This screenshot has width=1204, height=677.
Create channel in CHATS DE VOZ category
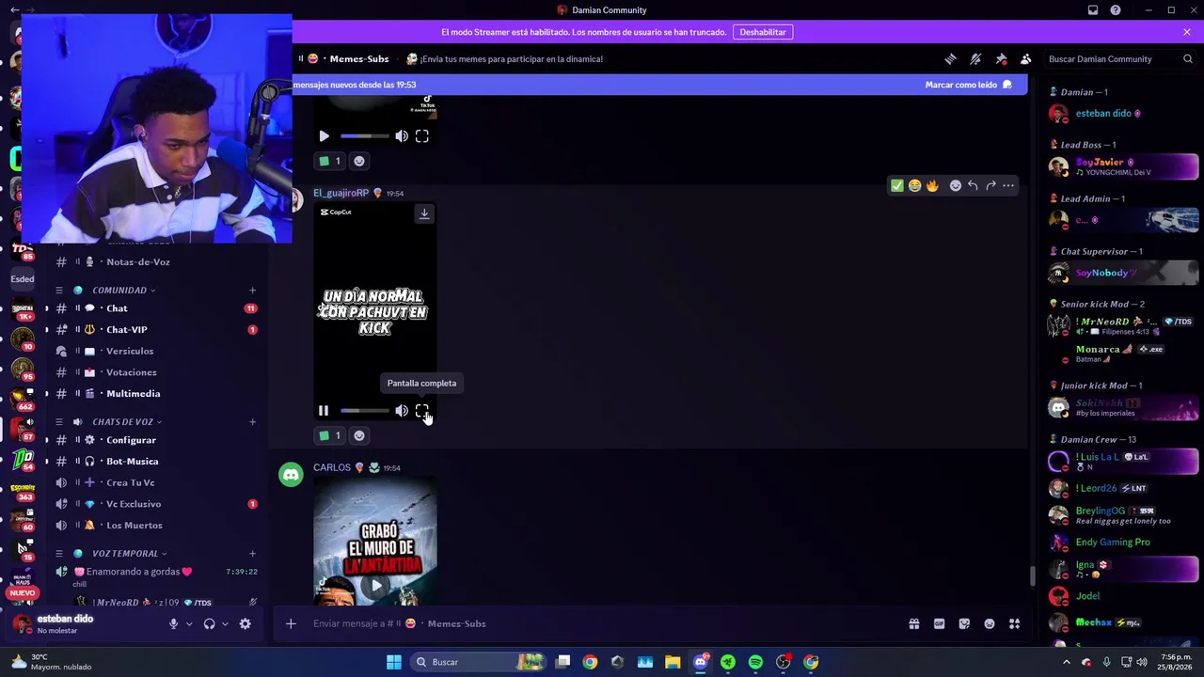point(252,422)
